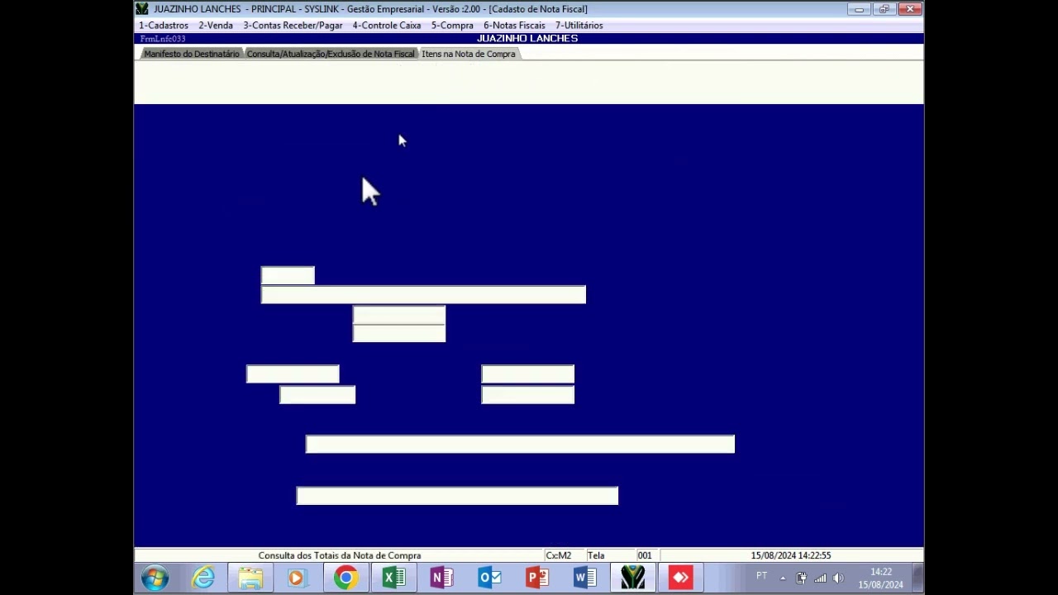Click the power plug tray icon
This screenshot has width=1058, height=595.
(x=801, y=578)
